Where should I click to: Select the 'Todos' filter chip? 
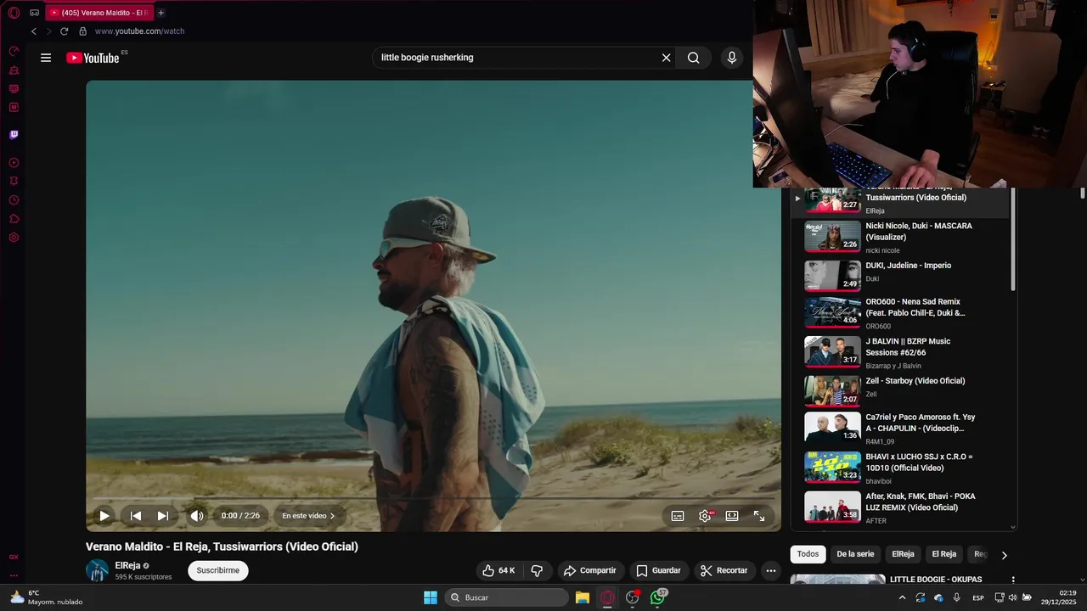pos(808,554)
